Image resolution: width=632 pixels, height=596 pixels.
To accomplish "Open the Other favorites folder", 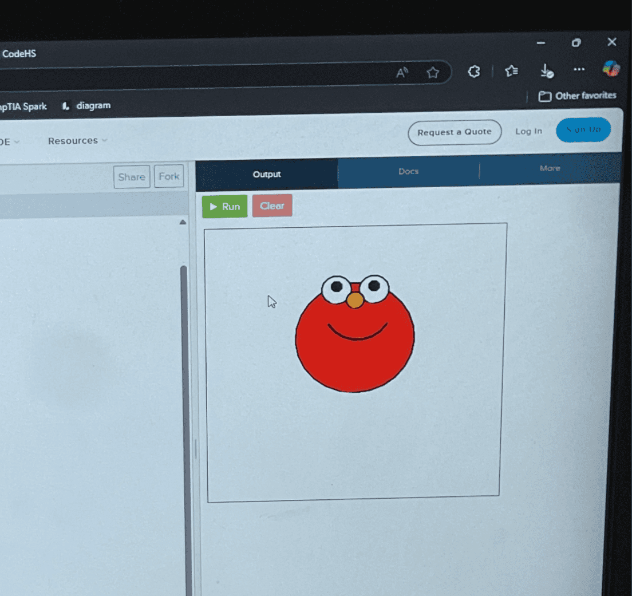I will [x=577, y=96].
